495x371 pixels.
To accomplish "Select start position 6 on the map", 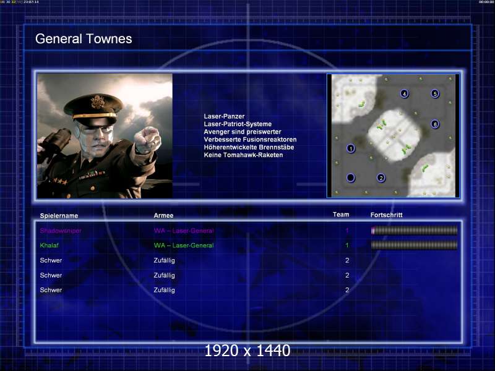I will pyautogui.click(x=435, y=124).
